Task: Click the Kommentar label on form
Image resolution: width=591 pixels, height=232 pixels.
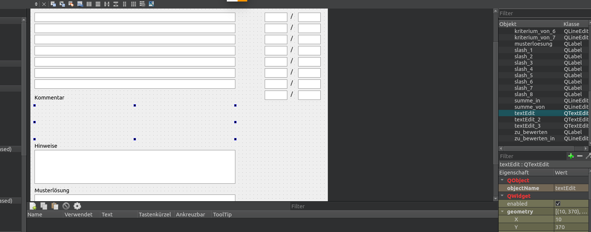Action: pyautogui.click(x=49, y=98)
